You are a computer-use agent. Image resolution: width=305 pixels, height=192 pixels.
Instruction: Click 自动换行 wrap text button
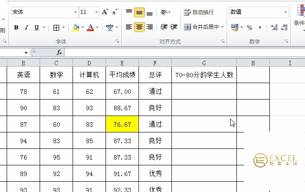click(x=199, y=12)
